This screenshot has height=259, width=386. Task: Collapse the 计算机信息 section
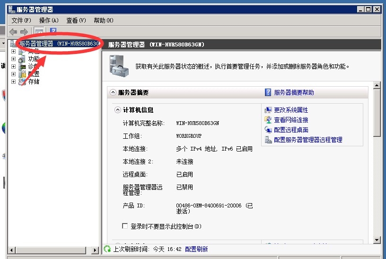coord(118,110)
